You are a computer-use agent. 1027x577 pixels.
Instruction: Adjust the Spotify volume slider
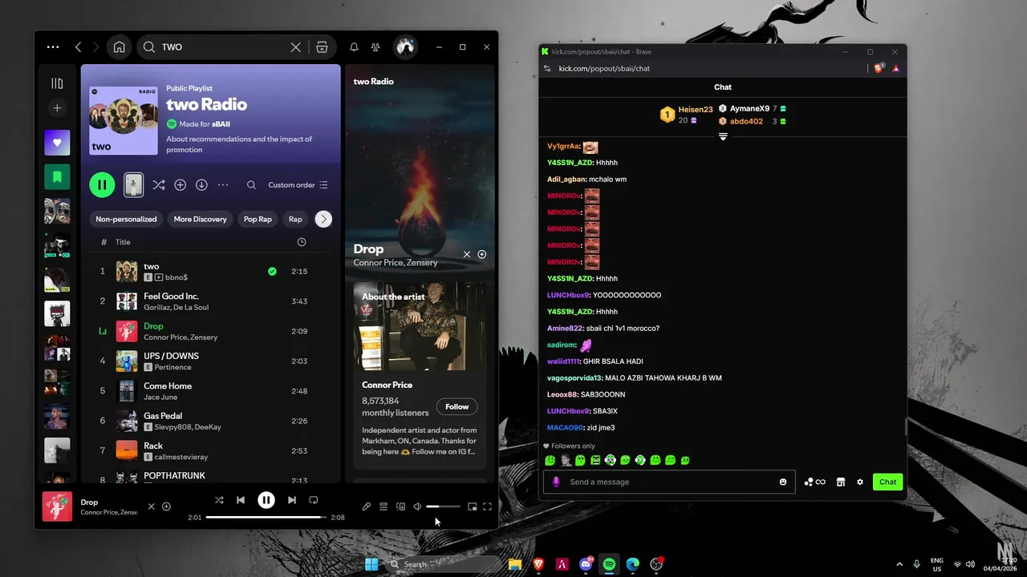(x=444, y=506)
